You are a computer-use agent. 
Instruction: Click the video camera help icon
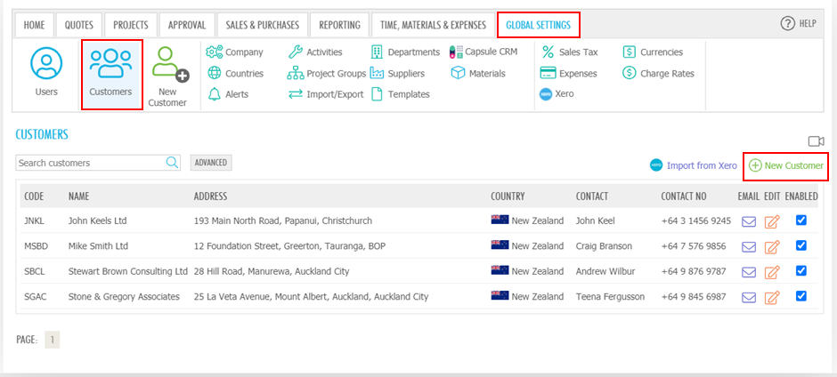click(817, 140)
